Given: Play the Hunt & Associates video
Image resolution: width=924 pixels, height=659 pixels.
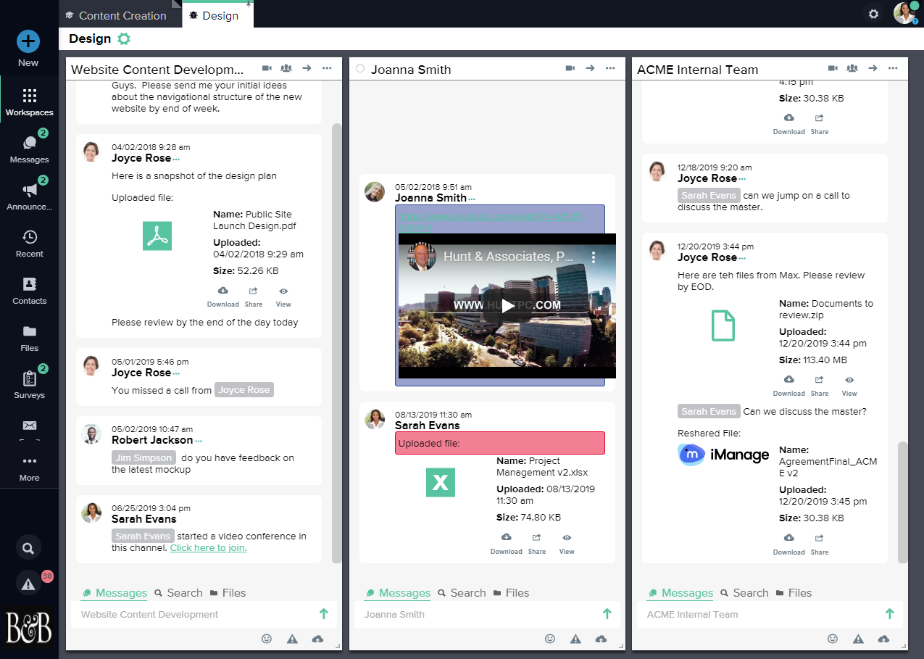Looking at the screenshot, I should coord(507,305).
